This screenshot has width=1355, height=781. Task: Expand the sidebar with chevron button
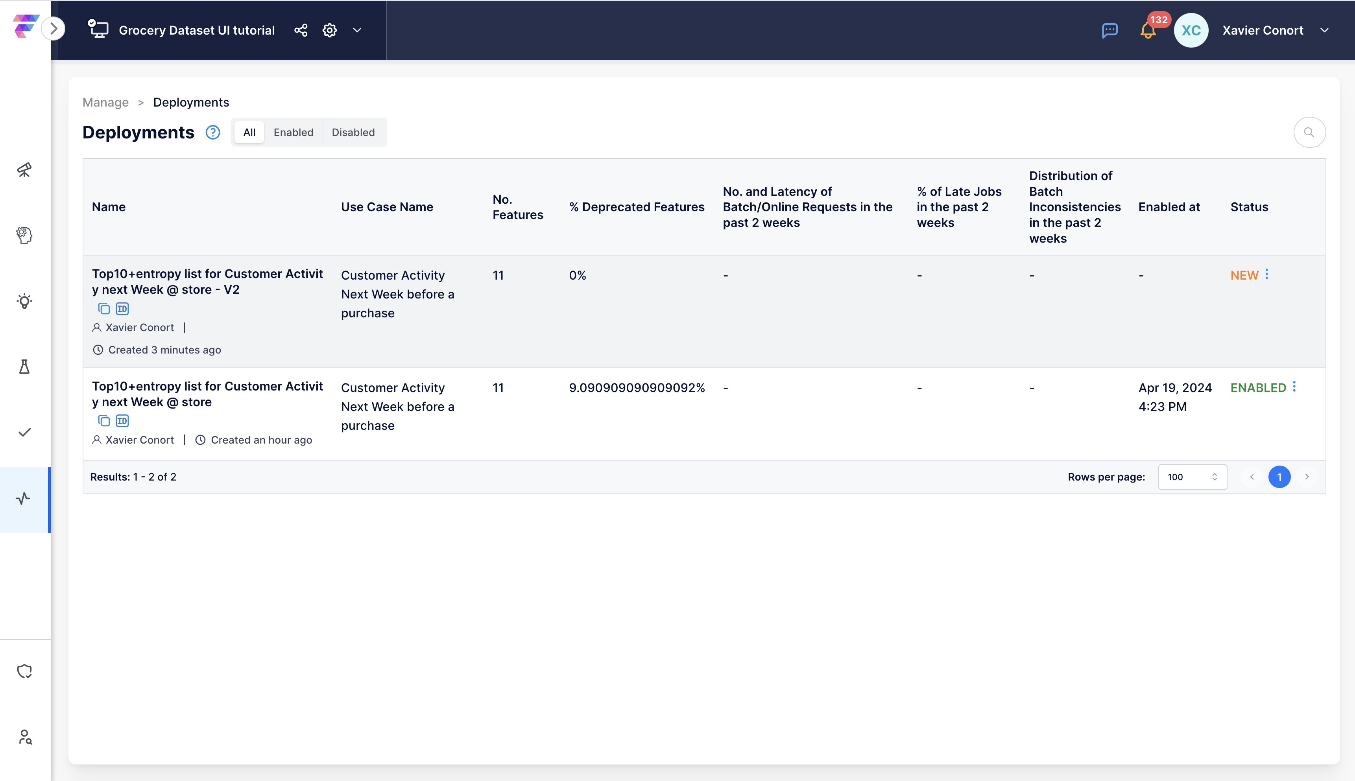click(54, 29)
